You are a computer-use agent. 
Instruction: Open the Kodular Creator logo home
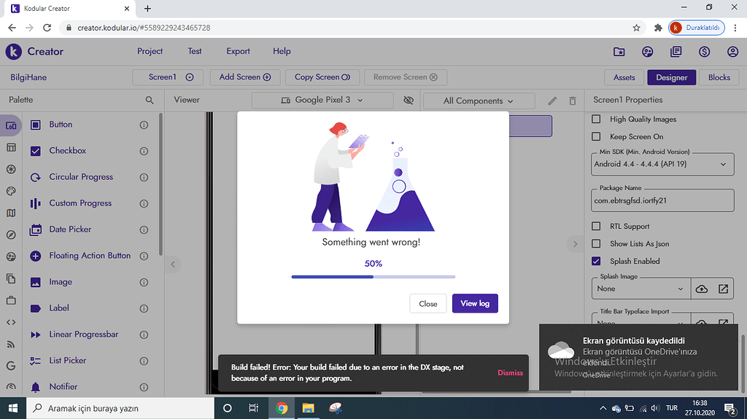click(34, 52)
